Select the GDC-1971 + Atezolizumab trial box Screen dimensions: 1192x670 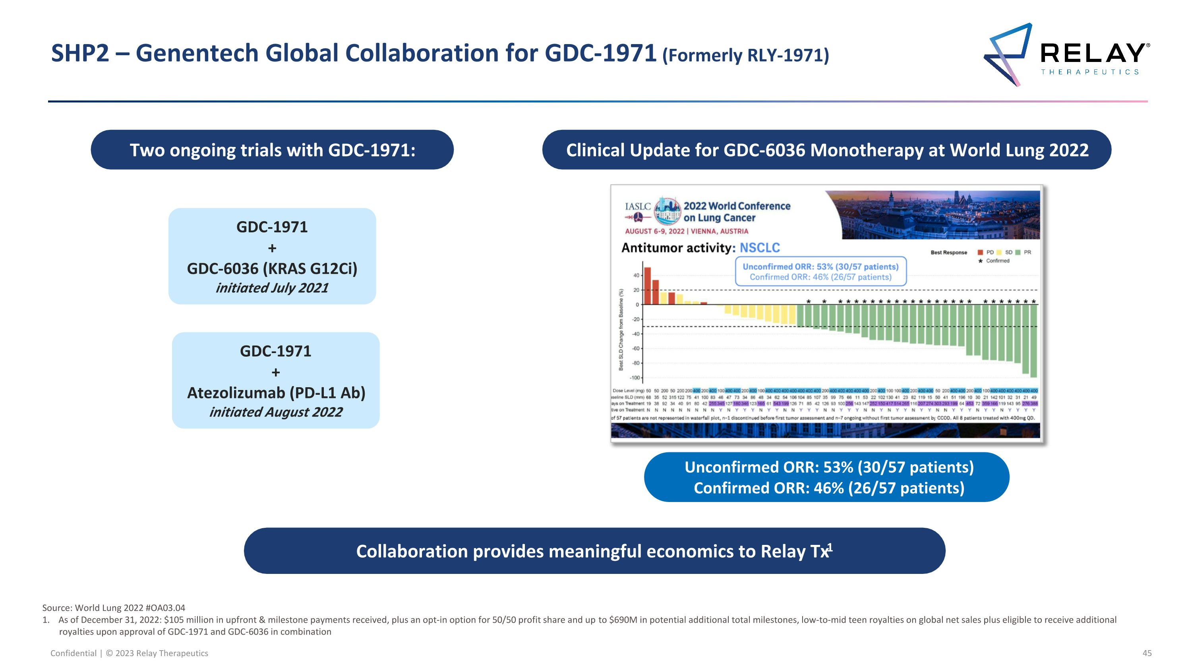275,380
